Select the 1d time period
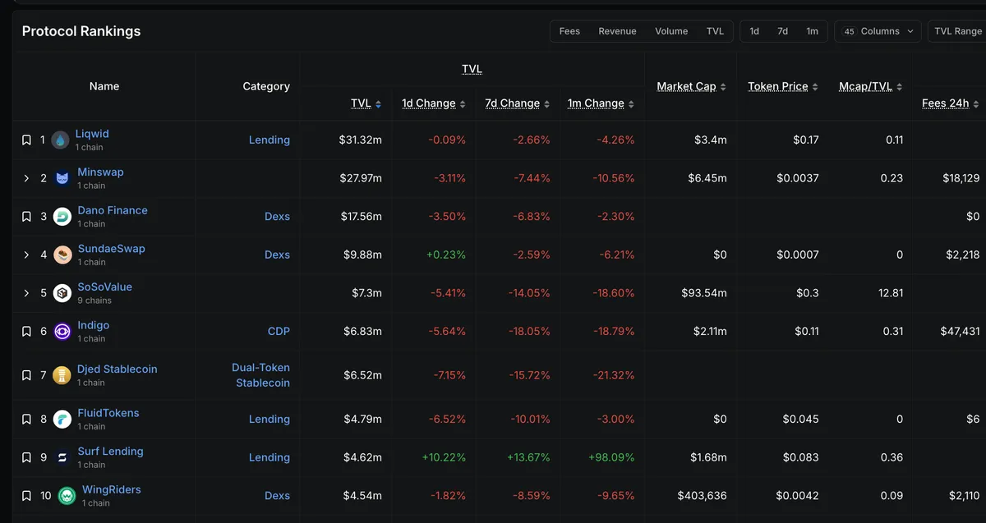Image resolution: width=986 pixels, height=523 pixels. pos(754,31)
